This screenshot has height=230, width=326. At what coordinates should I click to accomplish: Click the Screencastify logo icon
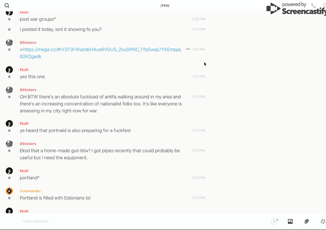click(273, 9)
